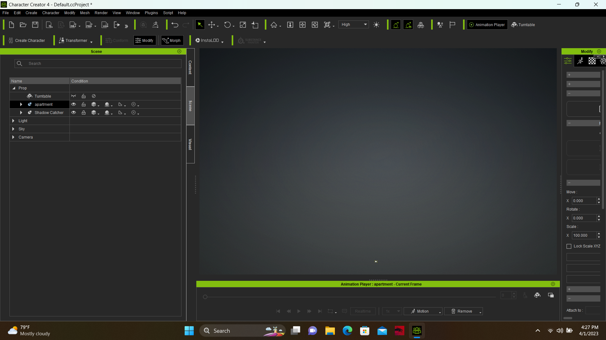The width and height of the screenshot is (606, 340).
Task: Toggle lock for apartment row
Action: (x=84, y=104)
